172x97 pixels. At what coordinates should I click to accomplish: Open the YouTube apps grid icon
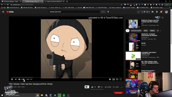157,12
